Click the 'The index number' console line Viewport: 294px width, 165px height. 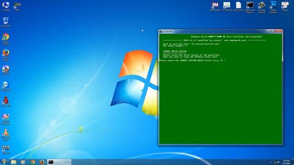[x=175, y=46]
